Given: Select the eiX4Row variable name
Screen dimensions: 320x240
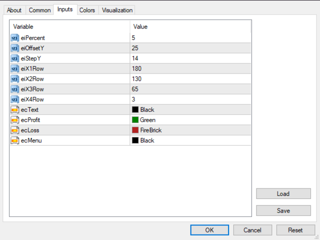Looking at the screenshot, I should click(32, 99).
